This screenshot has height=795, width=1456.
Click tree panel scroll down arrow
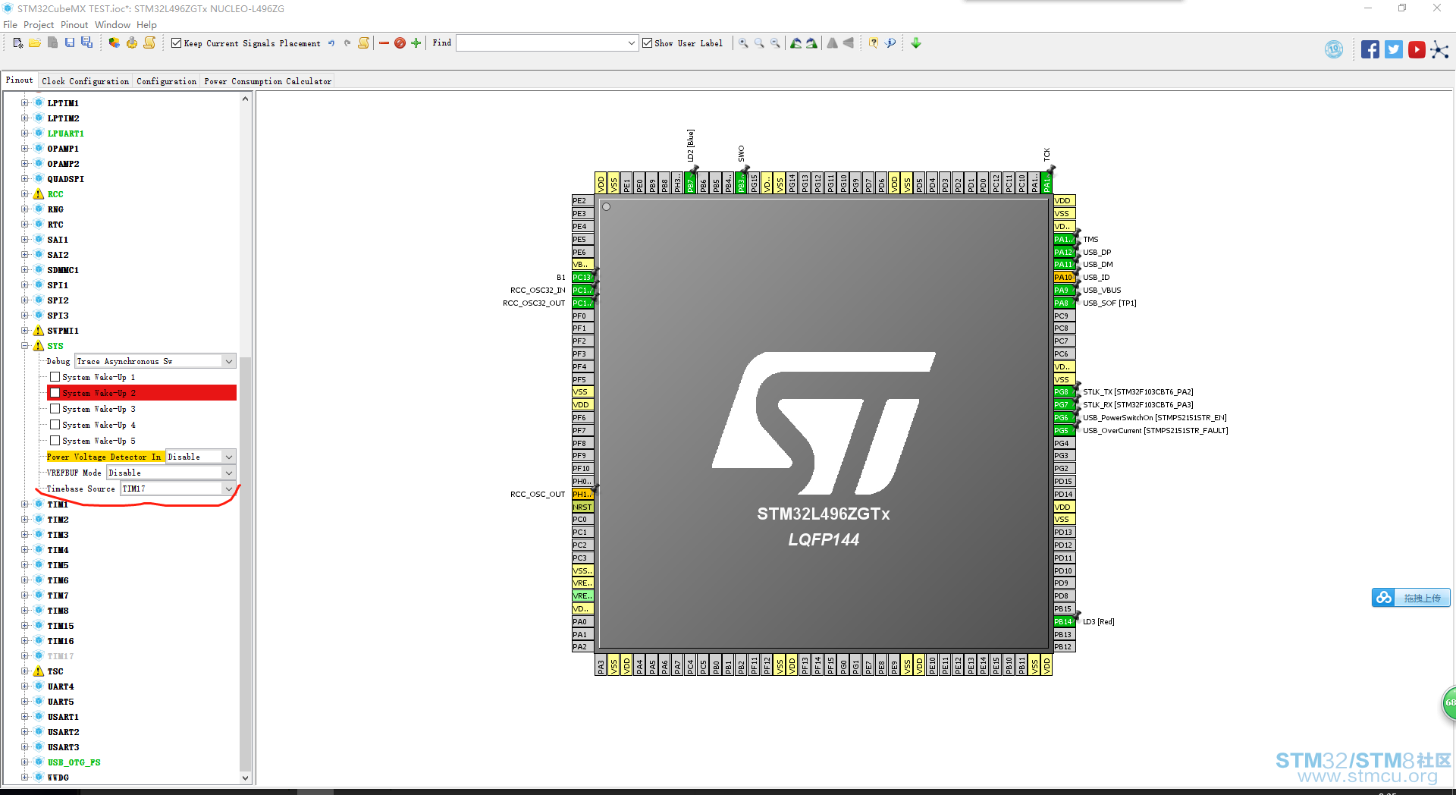[245, 778]
